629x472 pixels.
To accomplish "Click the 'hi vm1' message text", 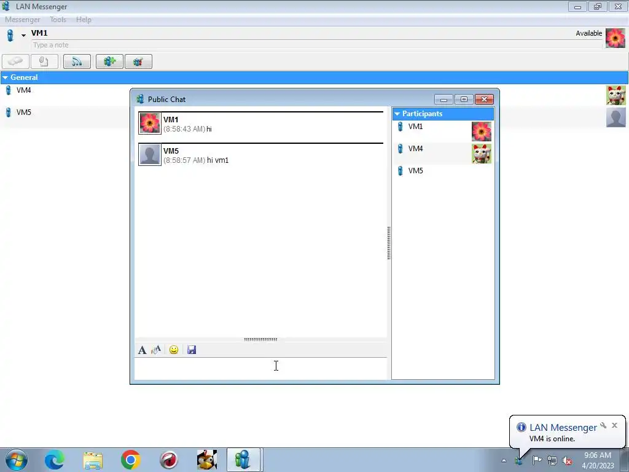I will coord(218,160).
